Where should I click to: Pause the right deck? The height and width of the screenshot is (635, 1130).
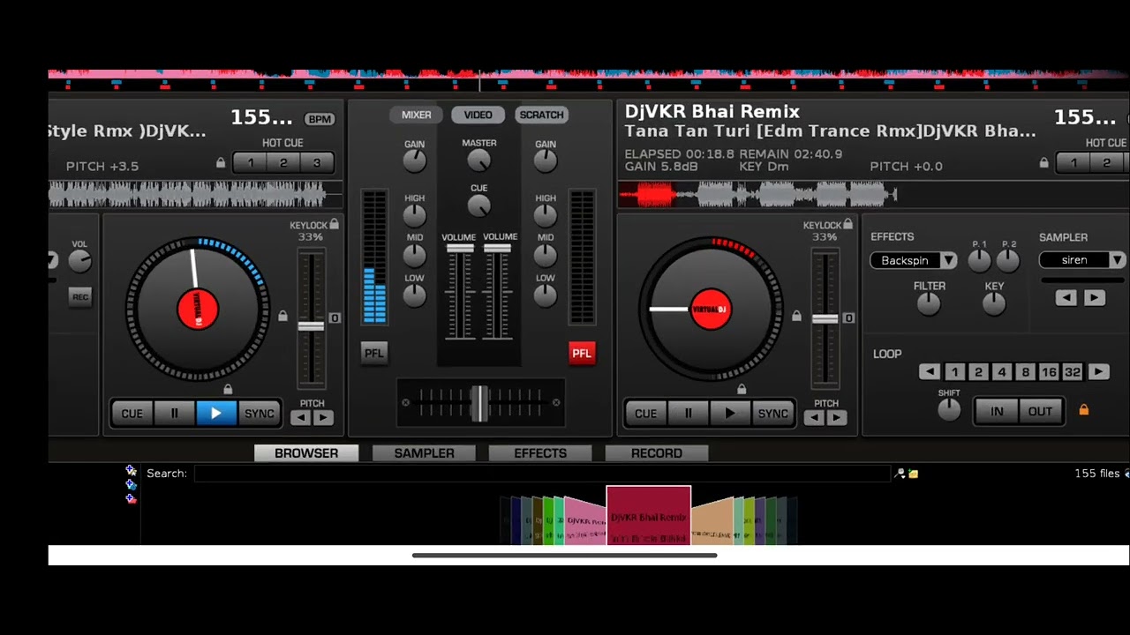pos(688,414)
